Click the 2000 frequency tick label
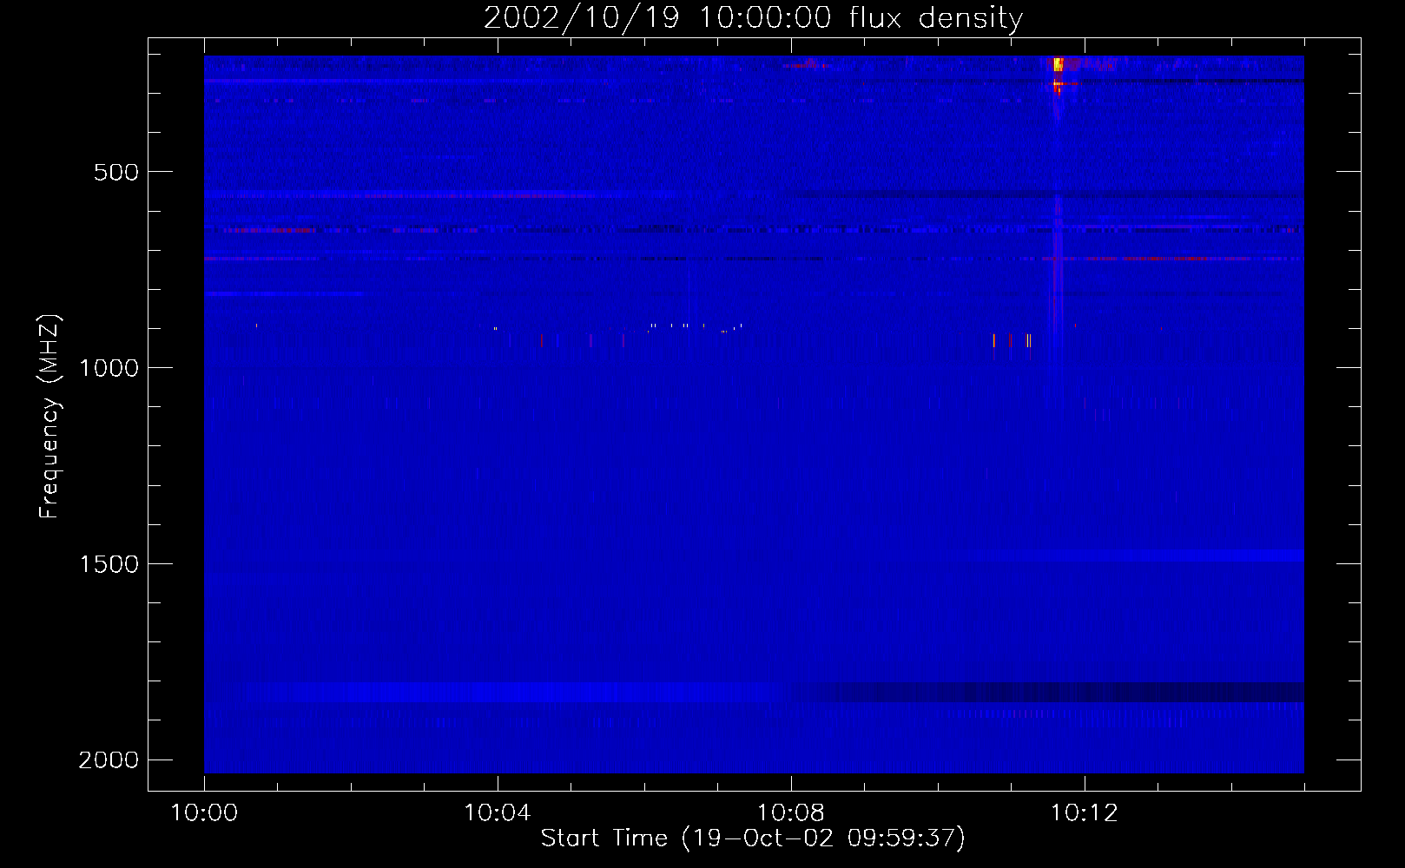The image size is (1405, 868). pyautogui.click(x=109, y=760)
